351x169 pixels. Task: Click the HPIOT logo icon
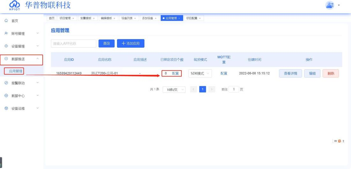pyautogui.click(x=15, y=5)
